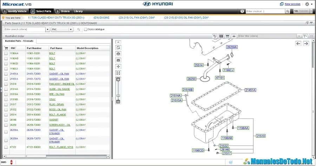
Task: Expand the filter criteria dropdown arrow
Action: coord(299,36)
